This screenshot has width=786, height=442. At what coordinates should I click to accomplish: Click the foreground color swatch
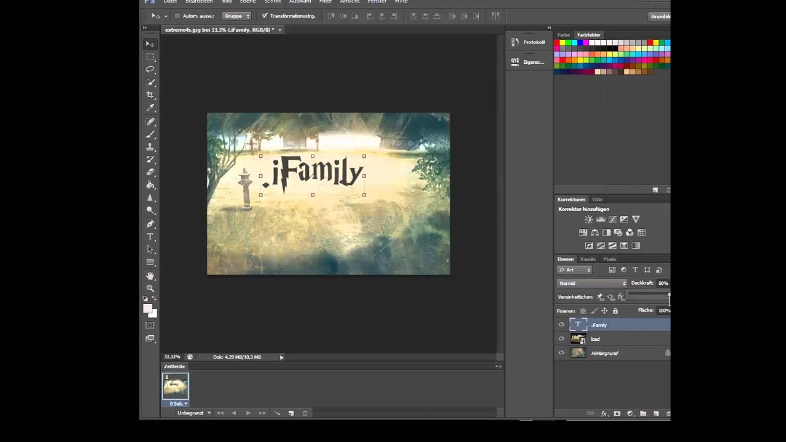(148, 309)
